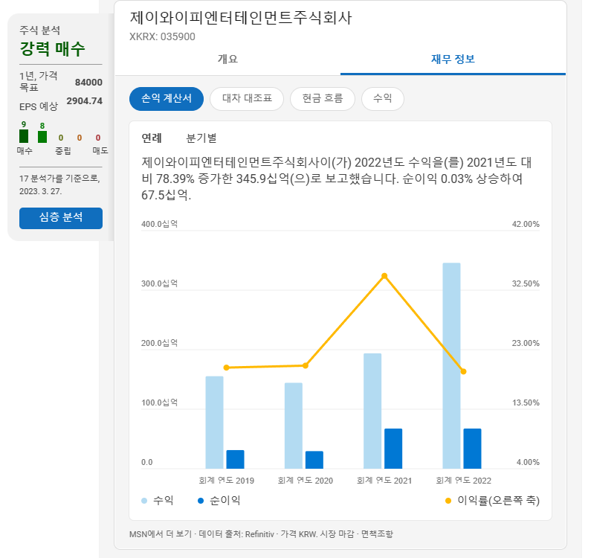Screen dimensions: 591x558
Task: Click the 2020 profit margin line point
Action: 306,365
